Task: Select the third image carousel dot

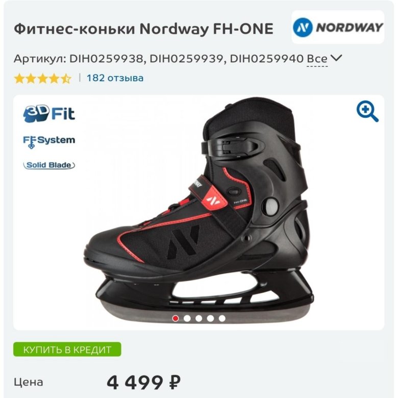Action: click(199, 318)
